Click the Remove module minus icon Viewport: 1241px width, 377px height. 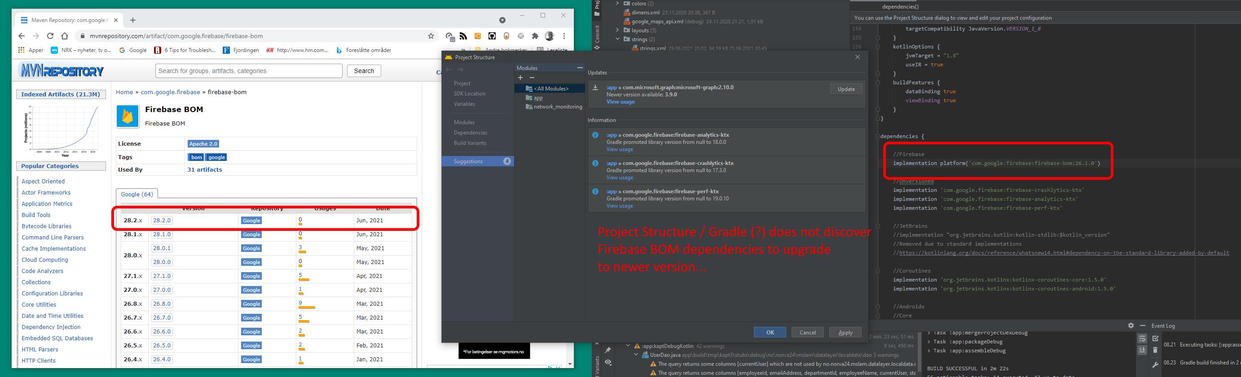pos(532,78)
